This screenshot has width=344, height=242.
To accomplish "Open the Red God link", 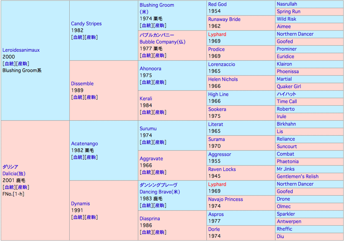I will tap(218, 4).
